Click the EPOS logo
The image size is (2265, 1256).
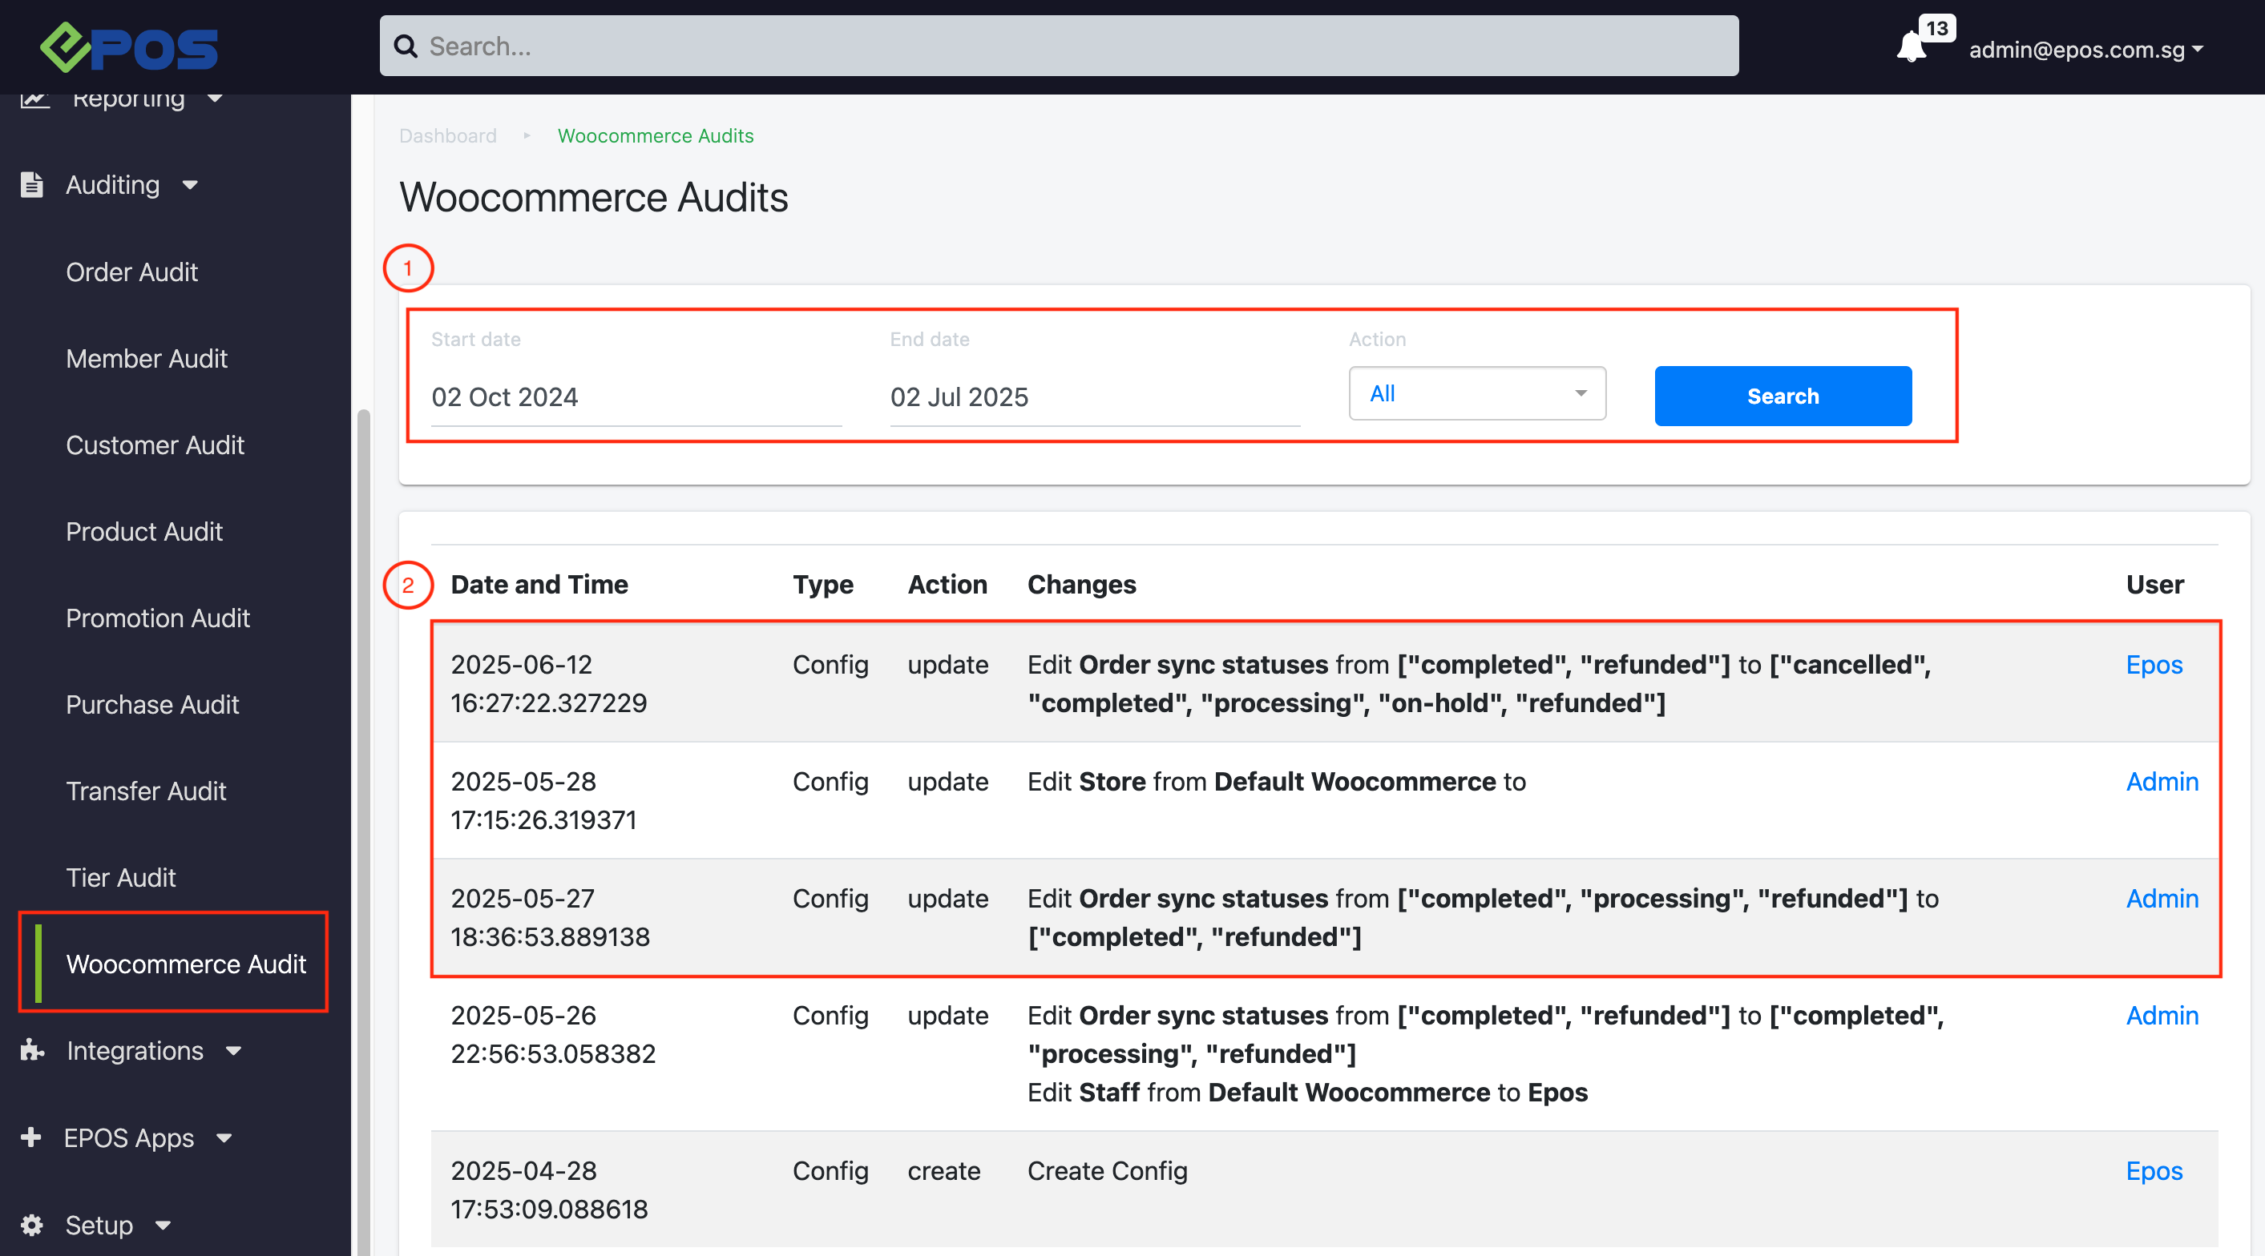129,47
